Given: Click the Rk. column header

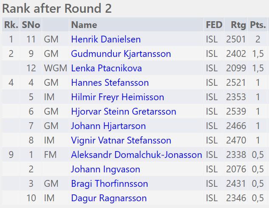Looking at the screenshot, I should coord(11,25).
